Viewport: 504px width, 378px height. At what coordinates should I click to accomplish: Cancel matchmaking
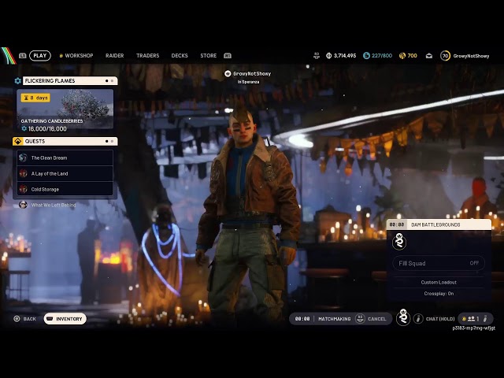click(x=376, y=319)
